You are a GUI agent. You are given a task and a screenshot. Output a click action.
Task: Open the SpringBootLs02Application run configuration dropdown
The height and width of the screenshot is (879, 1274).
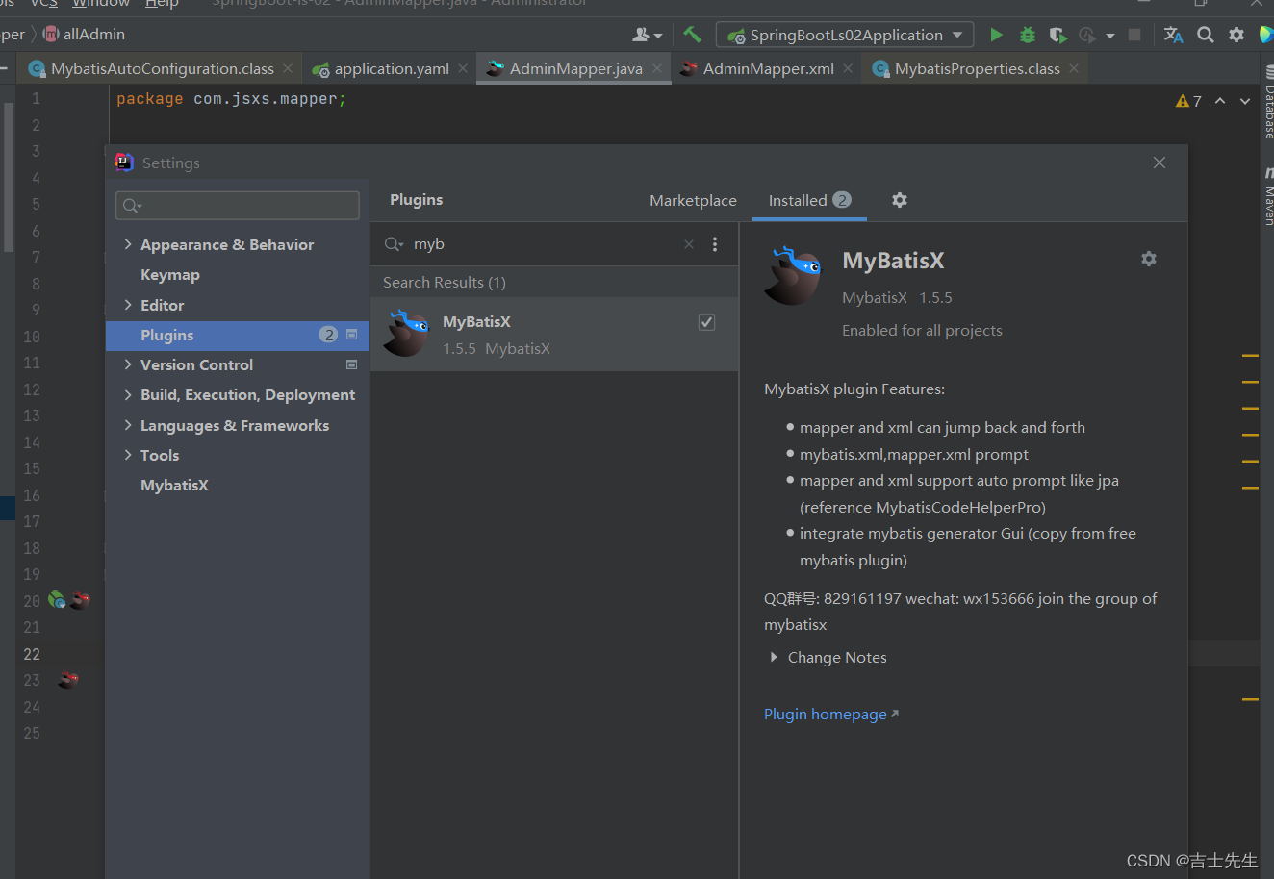846,35
